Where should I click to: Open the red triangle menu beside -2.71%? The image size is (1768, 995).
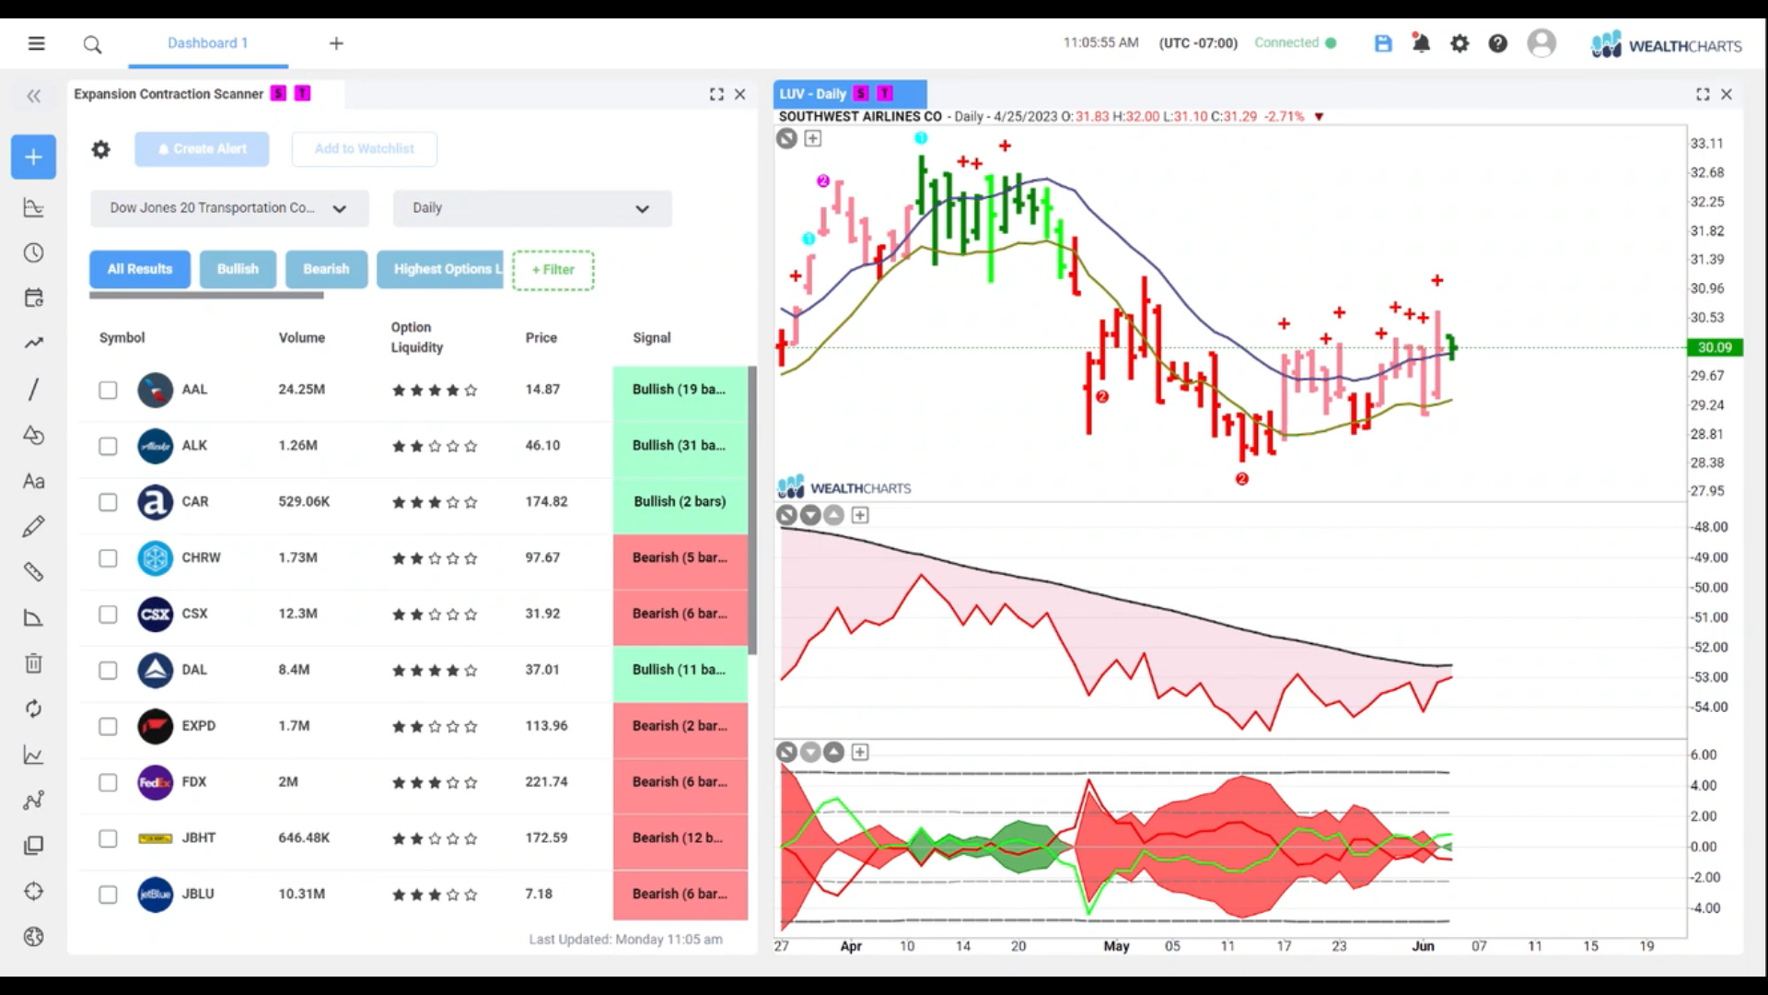1319,117
